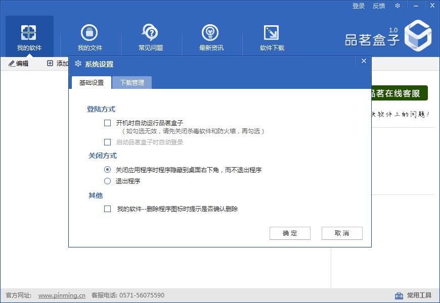Click 登录 at the top right
The height and width of the screenshot is (303, 440).
pos(358,6)
